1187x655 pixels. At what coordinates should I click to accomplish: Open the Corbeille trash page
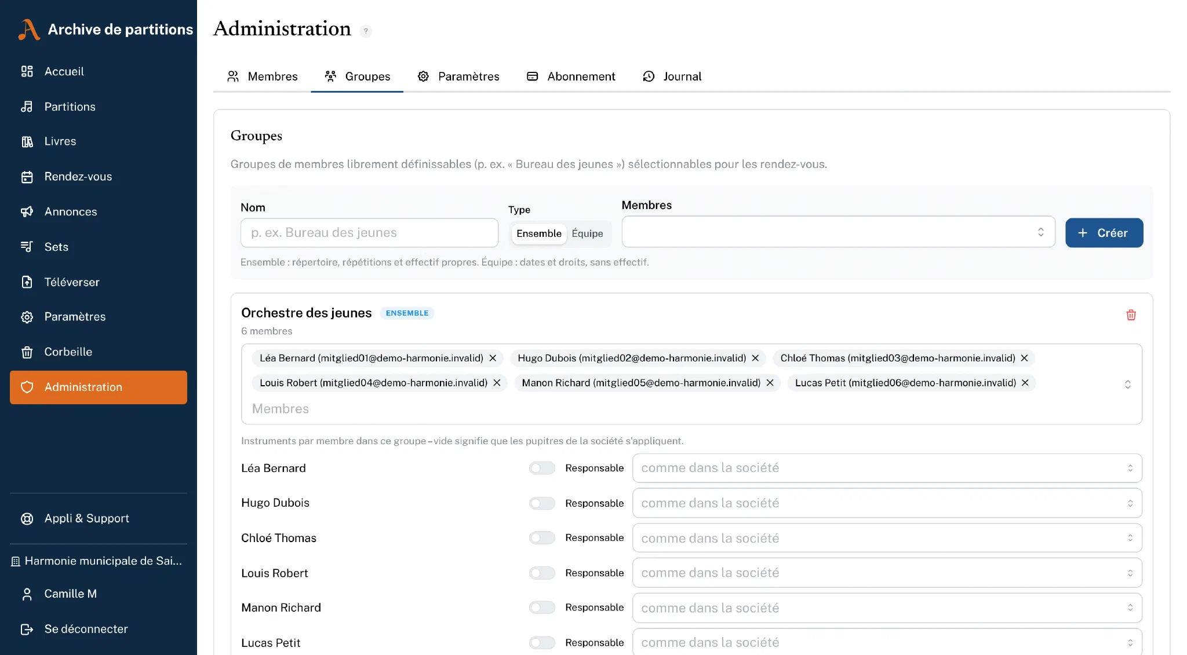point(99,352)
